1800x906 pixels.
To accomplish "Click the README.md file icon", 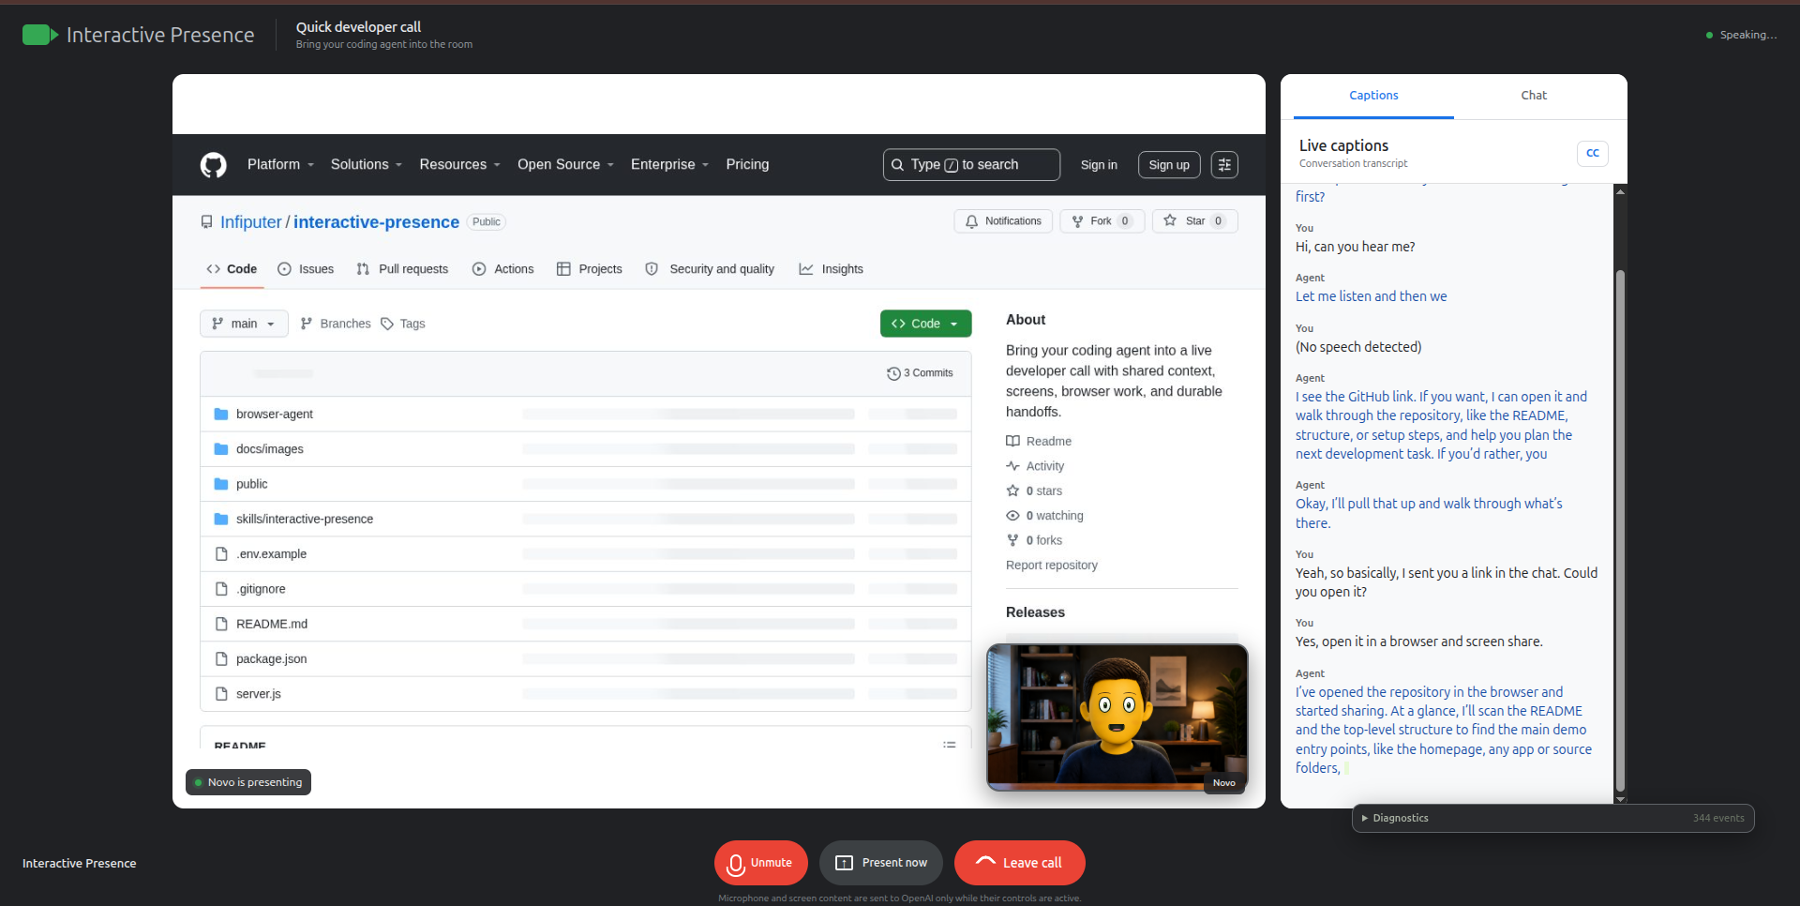I will [x=221, y=624].
